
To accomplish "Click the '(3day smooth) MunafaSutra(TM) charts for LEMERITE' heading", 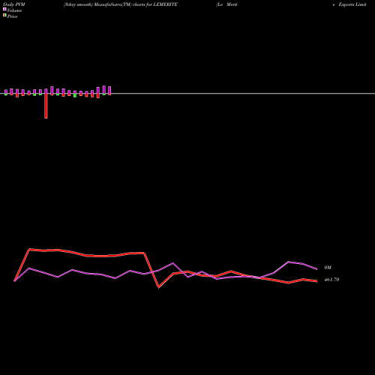I will pos(121,4).
